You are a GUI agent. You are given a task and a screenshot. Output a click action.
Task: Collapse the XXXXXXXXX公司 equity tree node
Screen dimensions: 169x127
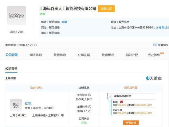[111, 96]
